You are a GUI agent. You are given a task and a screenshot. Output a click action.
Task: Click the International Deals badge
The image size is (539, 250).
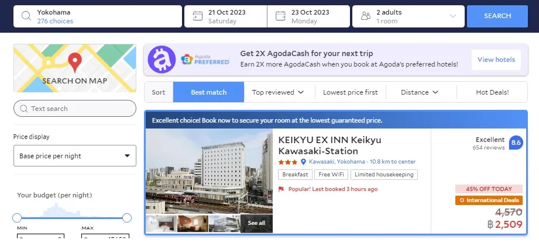click(489, 200)
